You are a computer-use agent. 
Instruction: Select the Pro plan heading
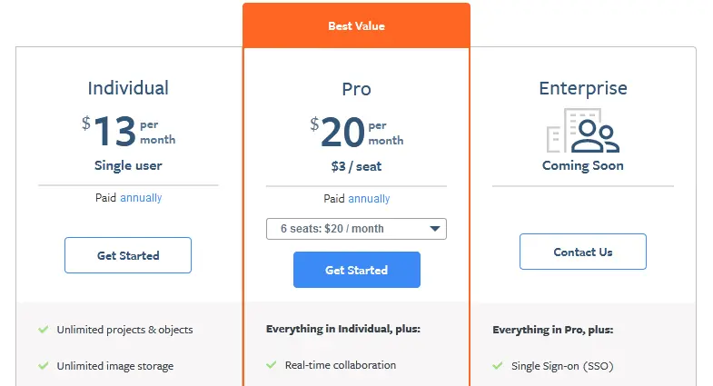(356, 90)
